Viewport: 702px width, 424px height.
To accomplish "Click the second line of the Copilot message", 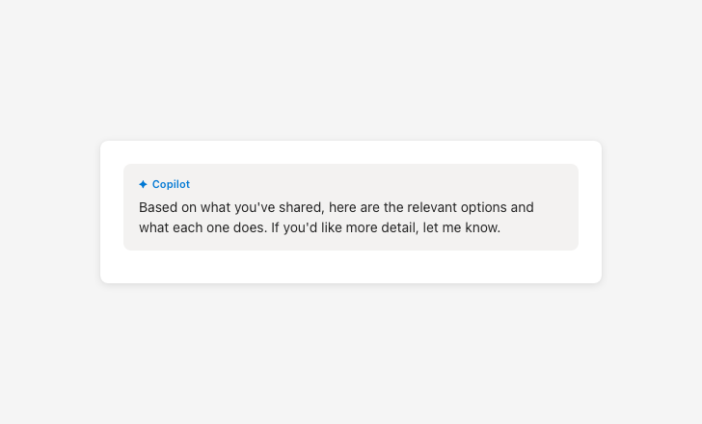I will click(319, 228).
